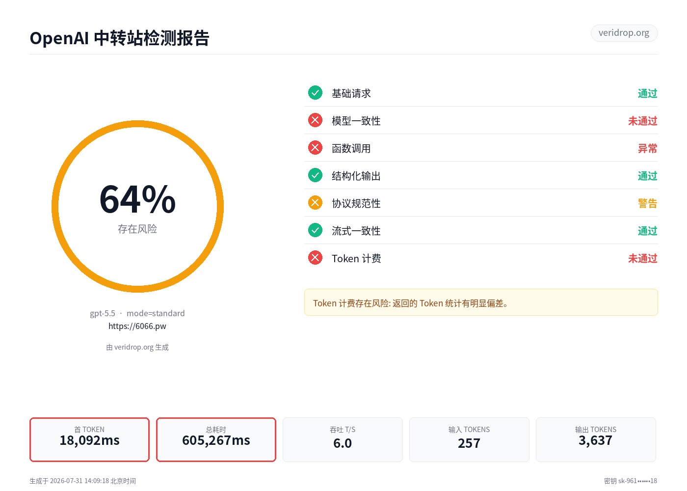Click the 未通过 status for 模型一致性

coord(642,121)
